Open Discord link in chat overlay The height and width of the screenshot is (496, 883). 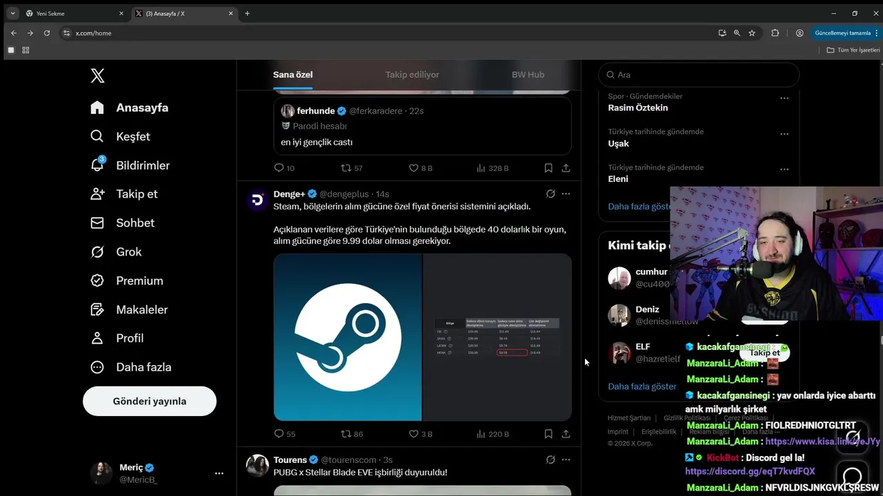click(x=750, y=471)
